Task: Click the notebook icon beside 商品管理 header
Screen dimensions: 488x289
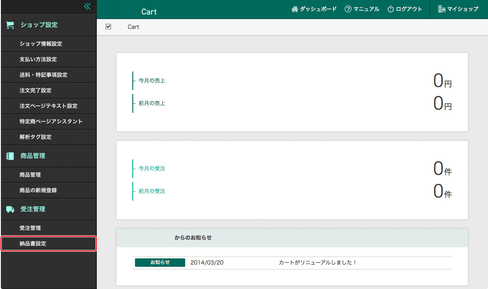Action: point(10,156)
